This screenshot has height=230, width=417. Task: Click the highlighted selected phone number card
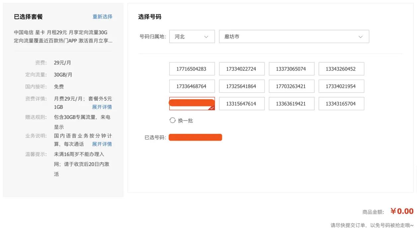tap(192, 103)
